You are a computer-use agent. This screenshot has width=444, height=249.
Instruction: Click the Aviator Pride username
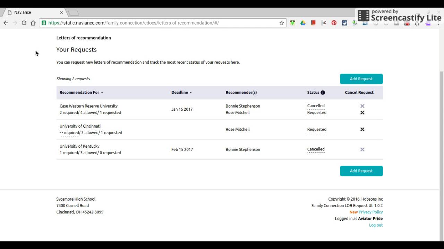click(x=370, y=219)
